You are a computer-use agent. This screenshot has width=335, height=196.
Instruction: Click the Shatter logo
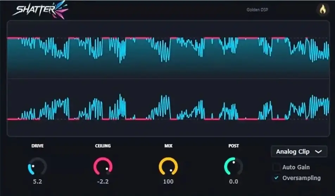40,9
